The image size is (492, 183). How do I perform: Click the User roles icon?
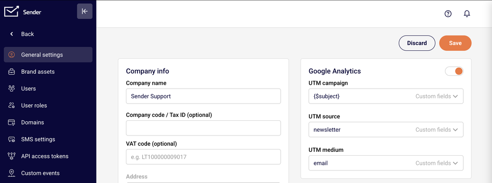pos(12,105)
